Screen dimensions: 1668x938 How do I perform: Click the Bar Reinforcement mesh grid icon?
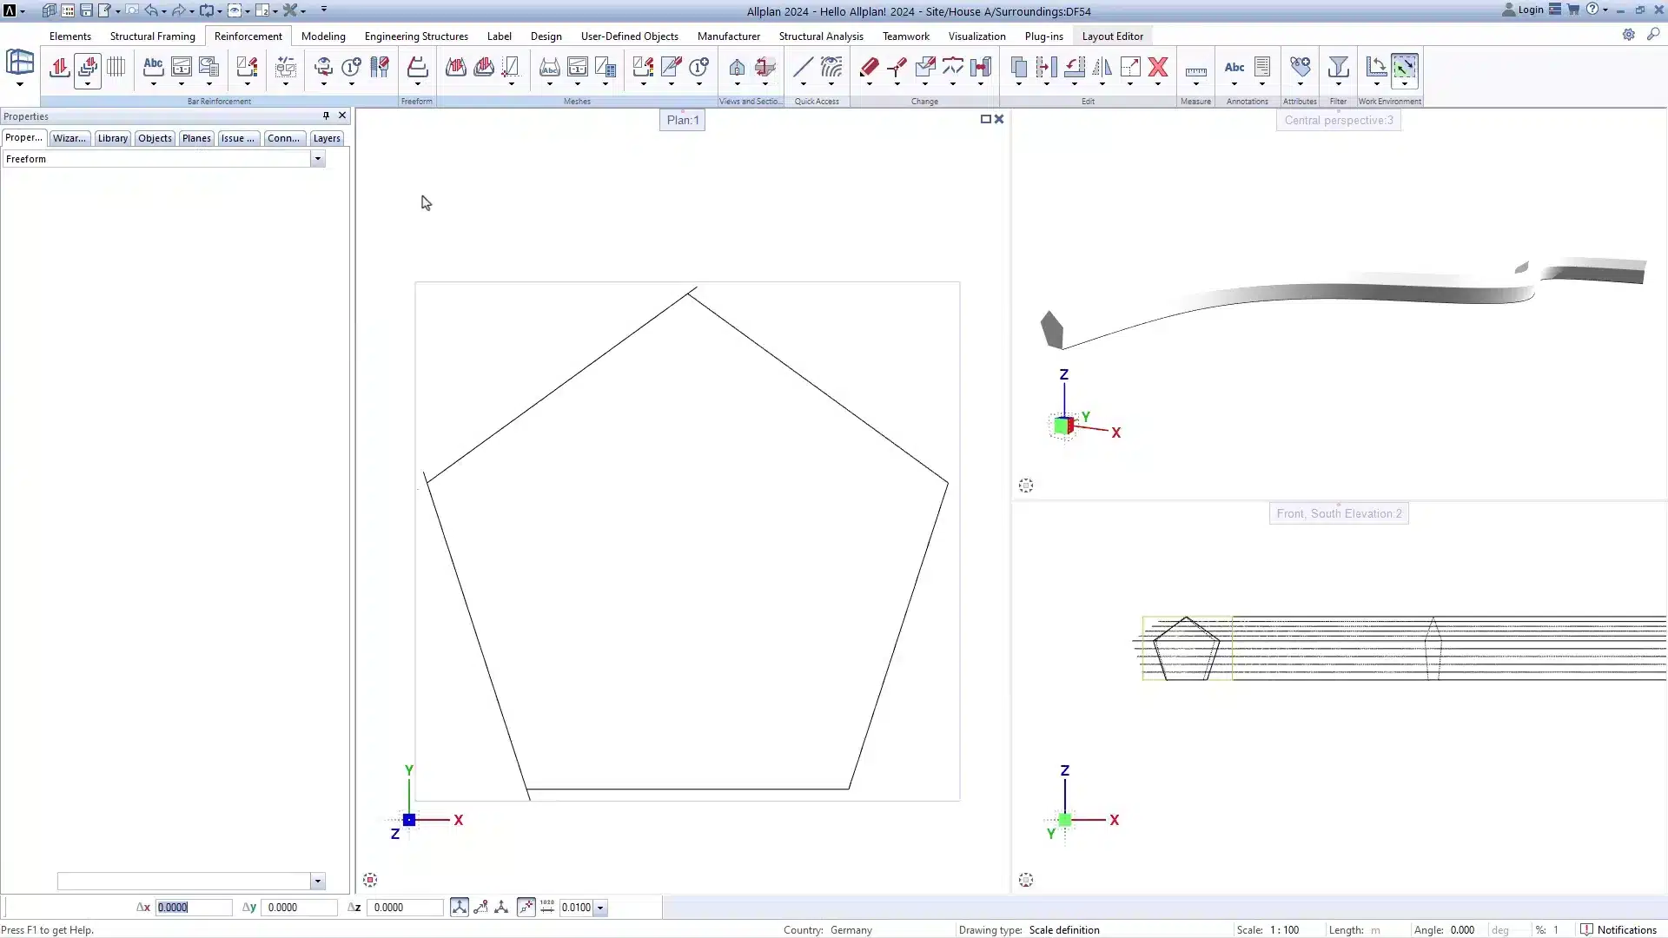tap(116, 67)
